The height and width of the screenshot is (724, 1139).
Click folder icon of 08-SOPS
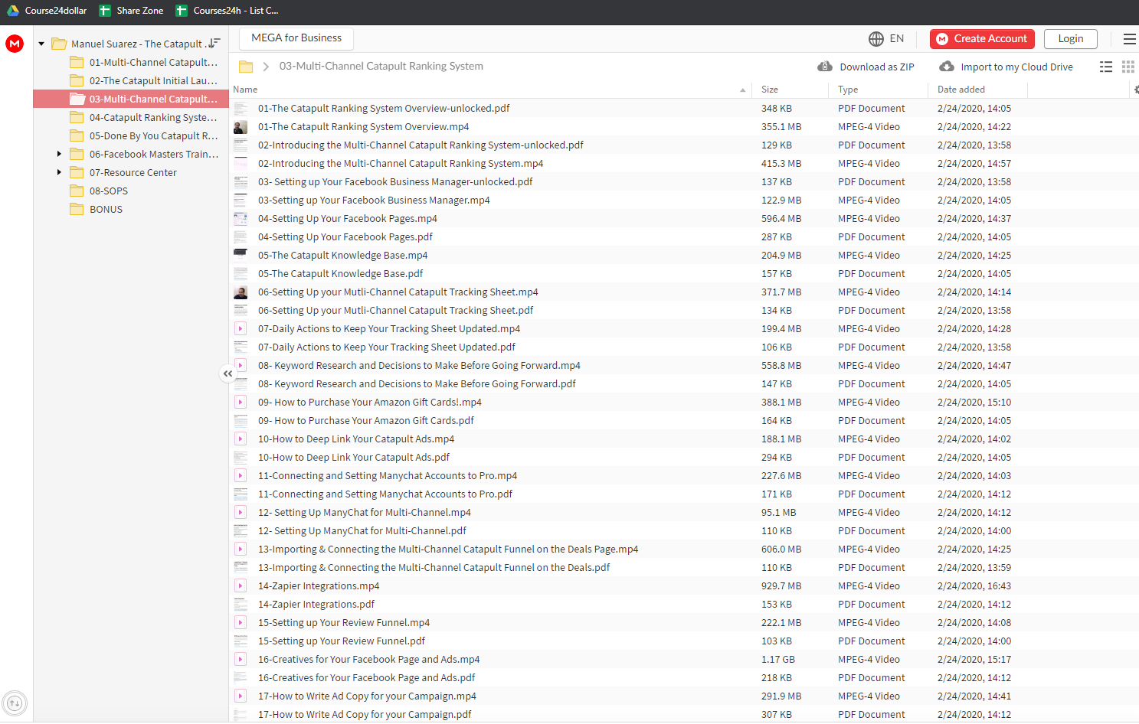(x=77, y=191)
